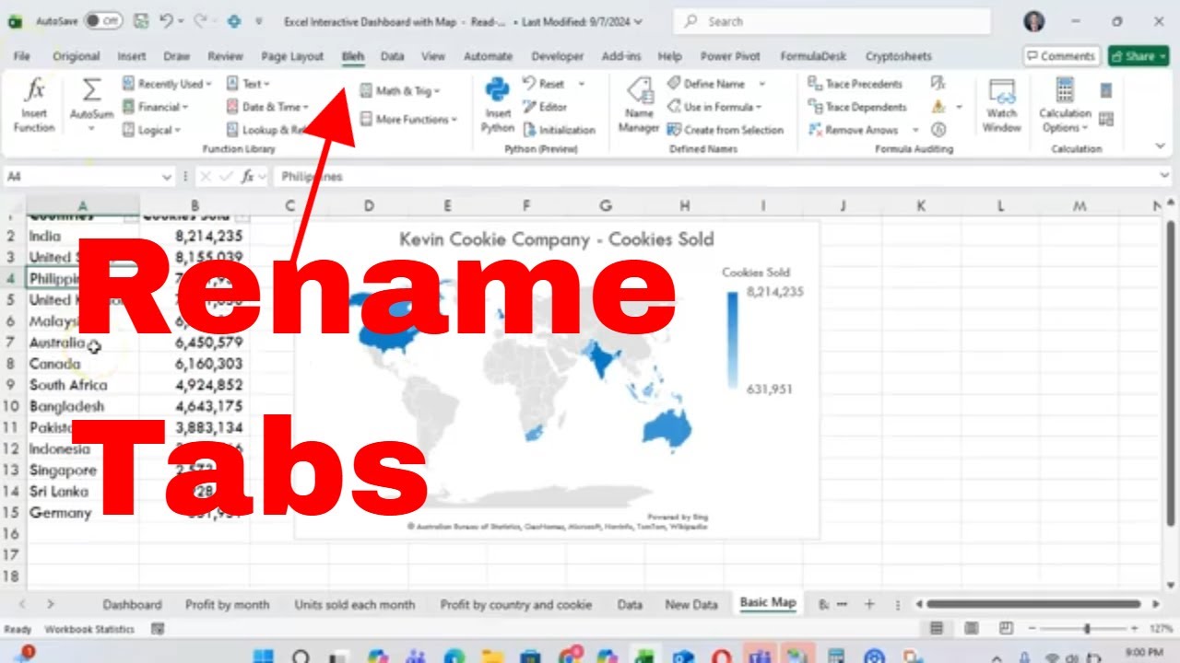Click the green Share button
1180x663 pixels.
[x=1138, y=56]
